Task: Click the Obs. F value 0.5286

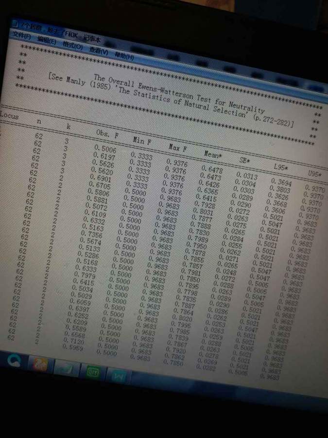Action: tap(88, 255)
